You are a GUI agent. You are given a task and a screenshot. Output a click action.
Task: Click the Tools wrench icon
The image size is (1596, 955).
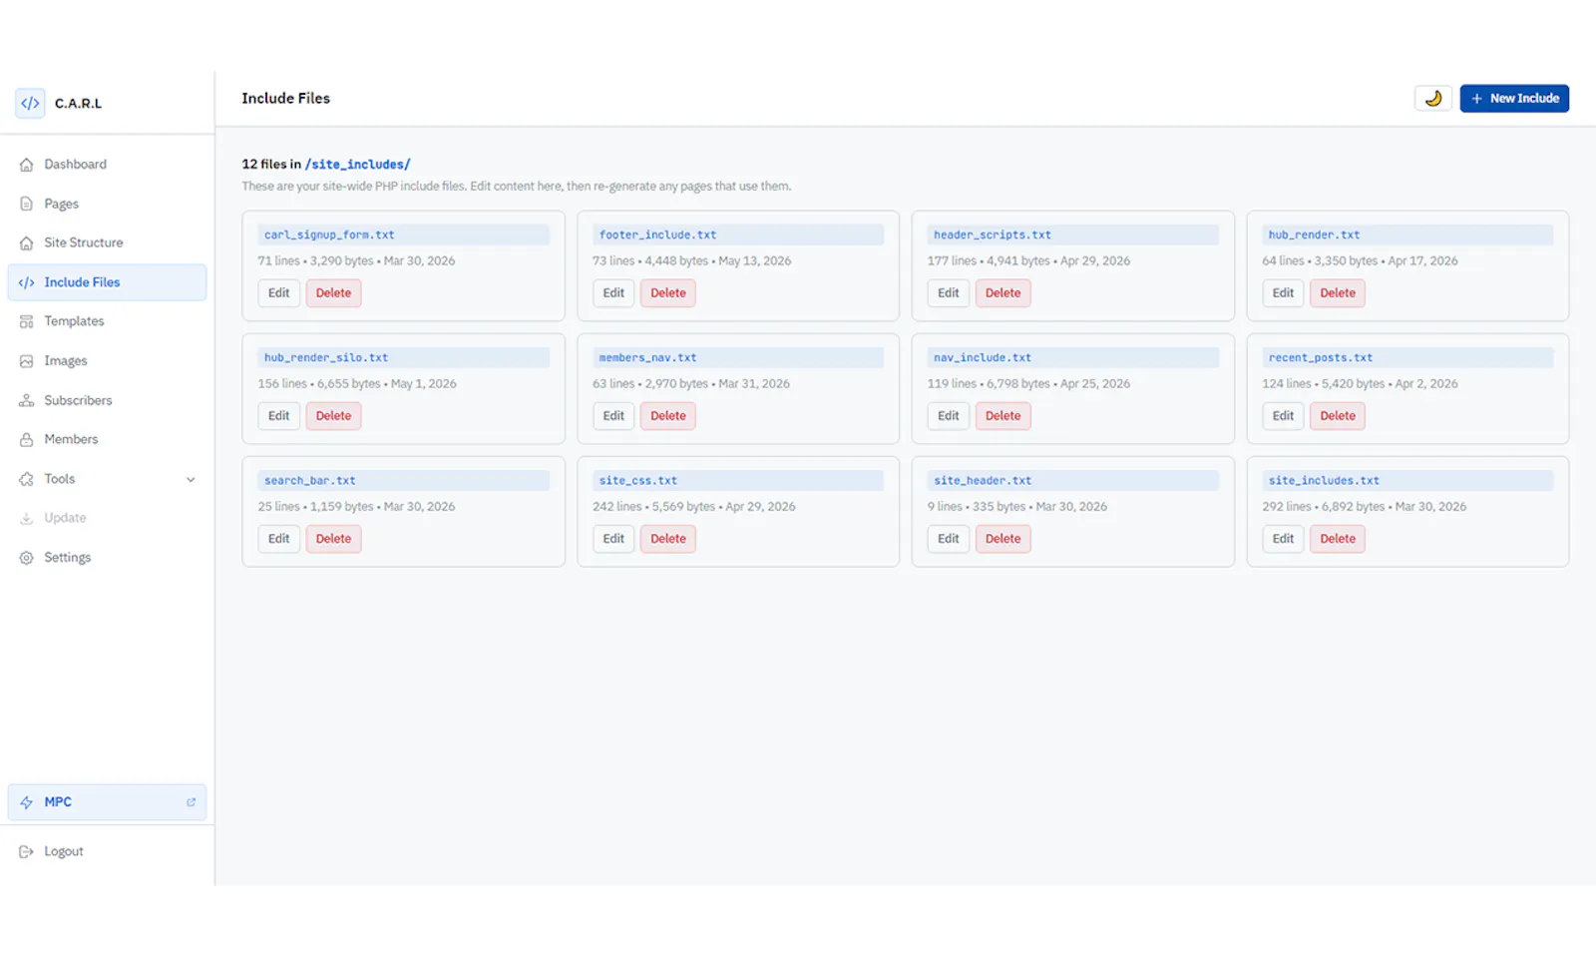pos(26,479)
